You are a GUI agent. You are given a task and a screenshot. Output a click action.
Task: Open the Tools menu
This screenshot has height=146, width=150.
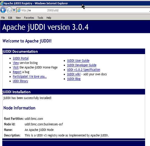[40, 18]
